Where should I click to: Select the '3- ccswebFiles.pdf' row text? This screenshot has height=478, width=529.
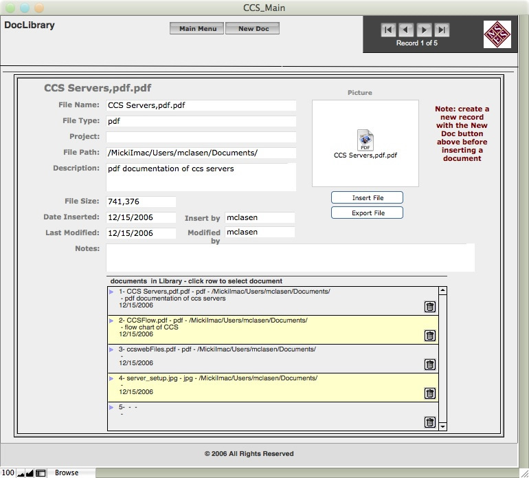(x=217, y=349)
